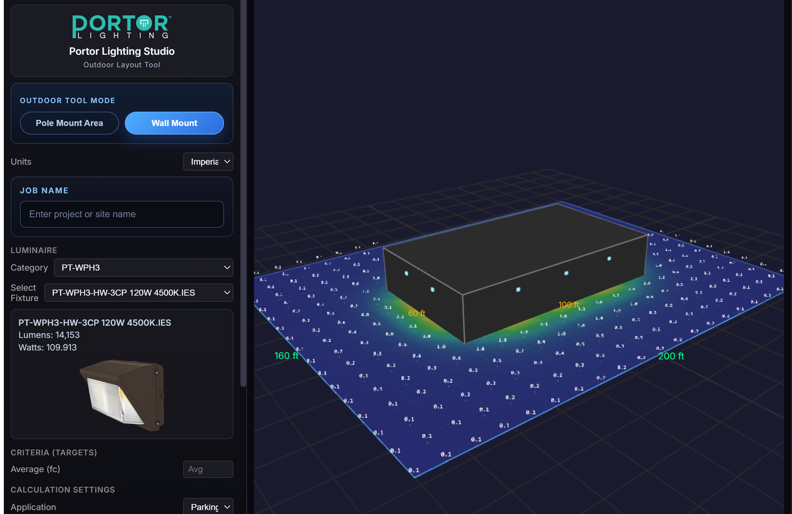Click the orange 100 ft dimension label
The width and height of the screenshot is (792, 514).
click(568, 305)
